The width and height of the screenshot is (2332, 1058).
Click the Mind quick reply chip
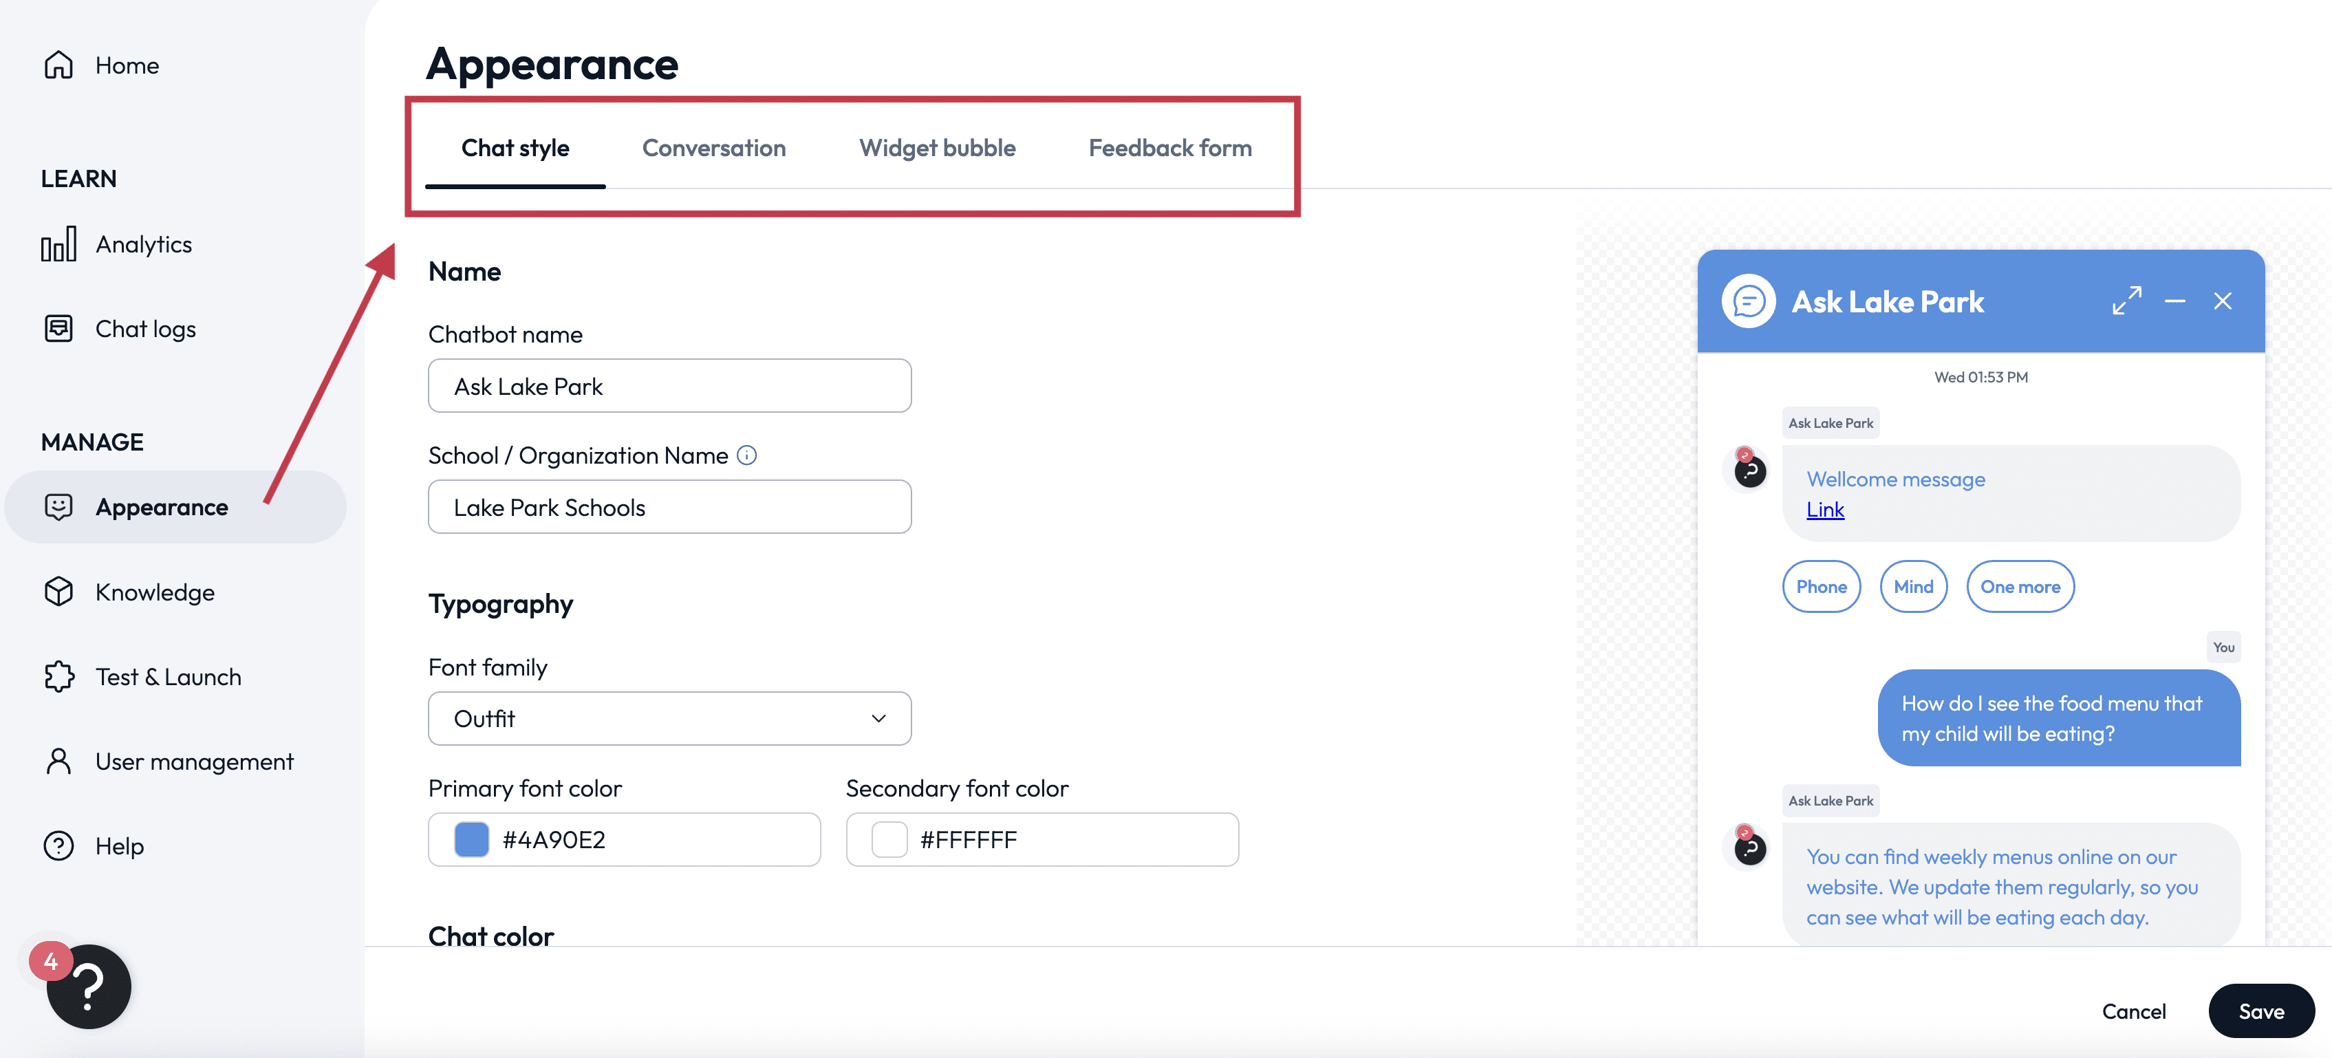(1914, 587)
